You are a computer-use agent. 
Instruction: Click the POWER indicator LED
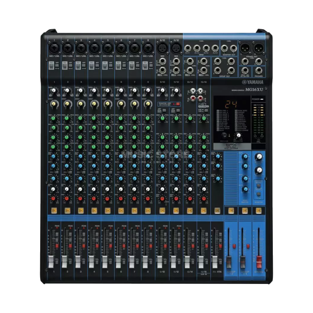pyautogui.click(x=261, y=99)
